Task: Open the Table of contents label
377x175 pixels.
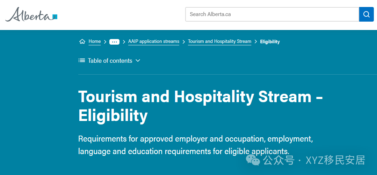Action: (x=110, y=61)
